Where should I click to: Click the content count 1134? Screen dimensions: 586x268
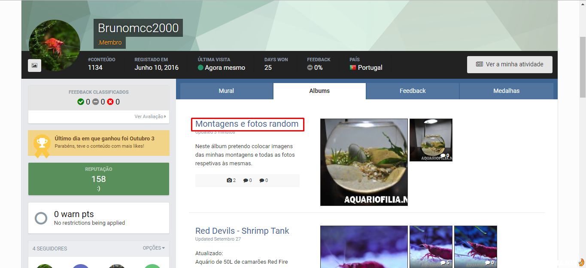pos(95,68)
